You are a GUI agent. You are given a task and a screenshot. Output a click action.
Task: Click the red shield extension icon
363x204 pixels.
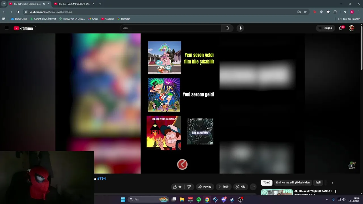click(315, 12)
